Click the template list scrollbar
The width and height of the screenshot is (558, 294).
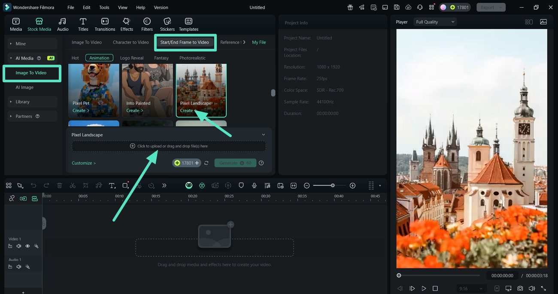click(x=273, y=93)
